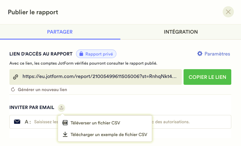Select Télécharger un exemple de fichier CSV
The width and height of the screenshot is (241, 146).
pyautogui.click(x=109, y=134)
